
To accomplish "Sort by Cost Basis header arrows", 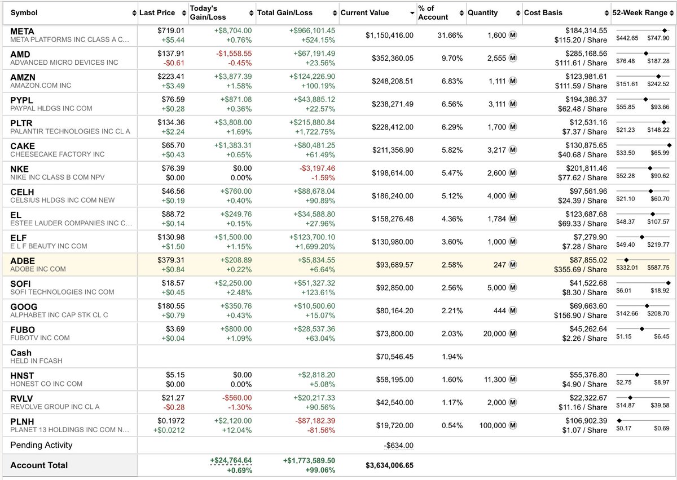I will [x=607, y=13].
